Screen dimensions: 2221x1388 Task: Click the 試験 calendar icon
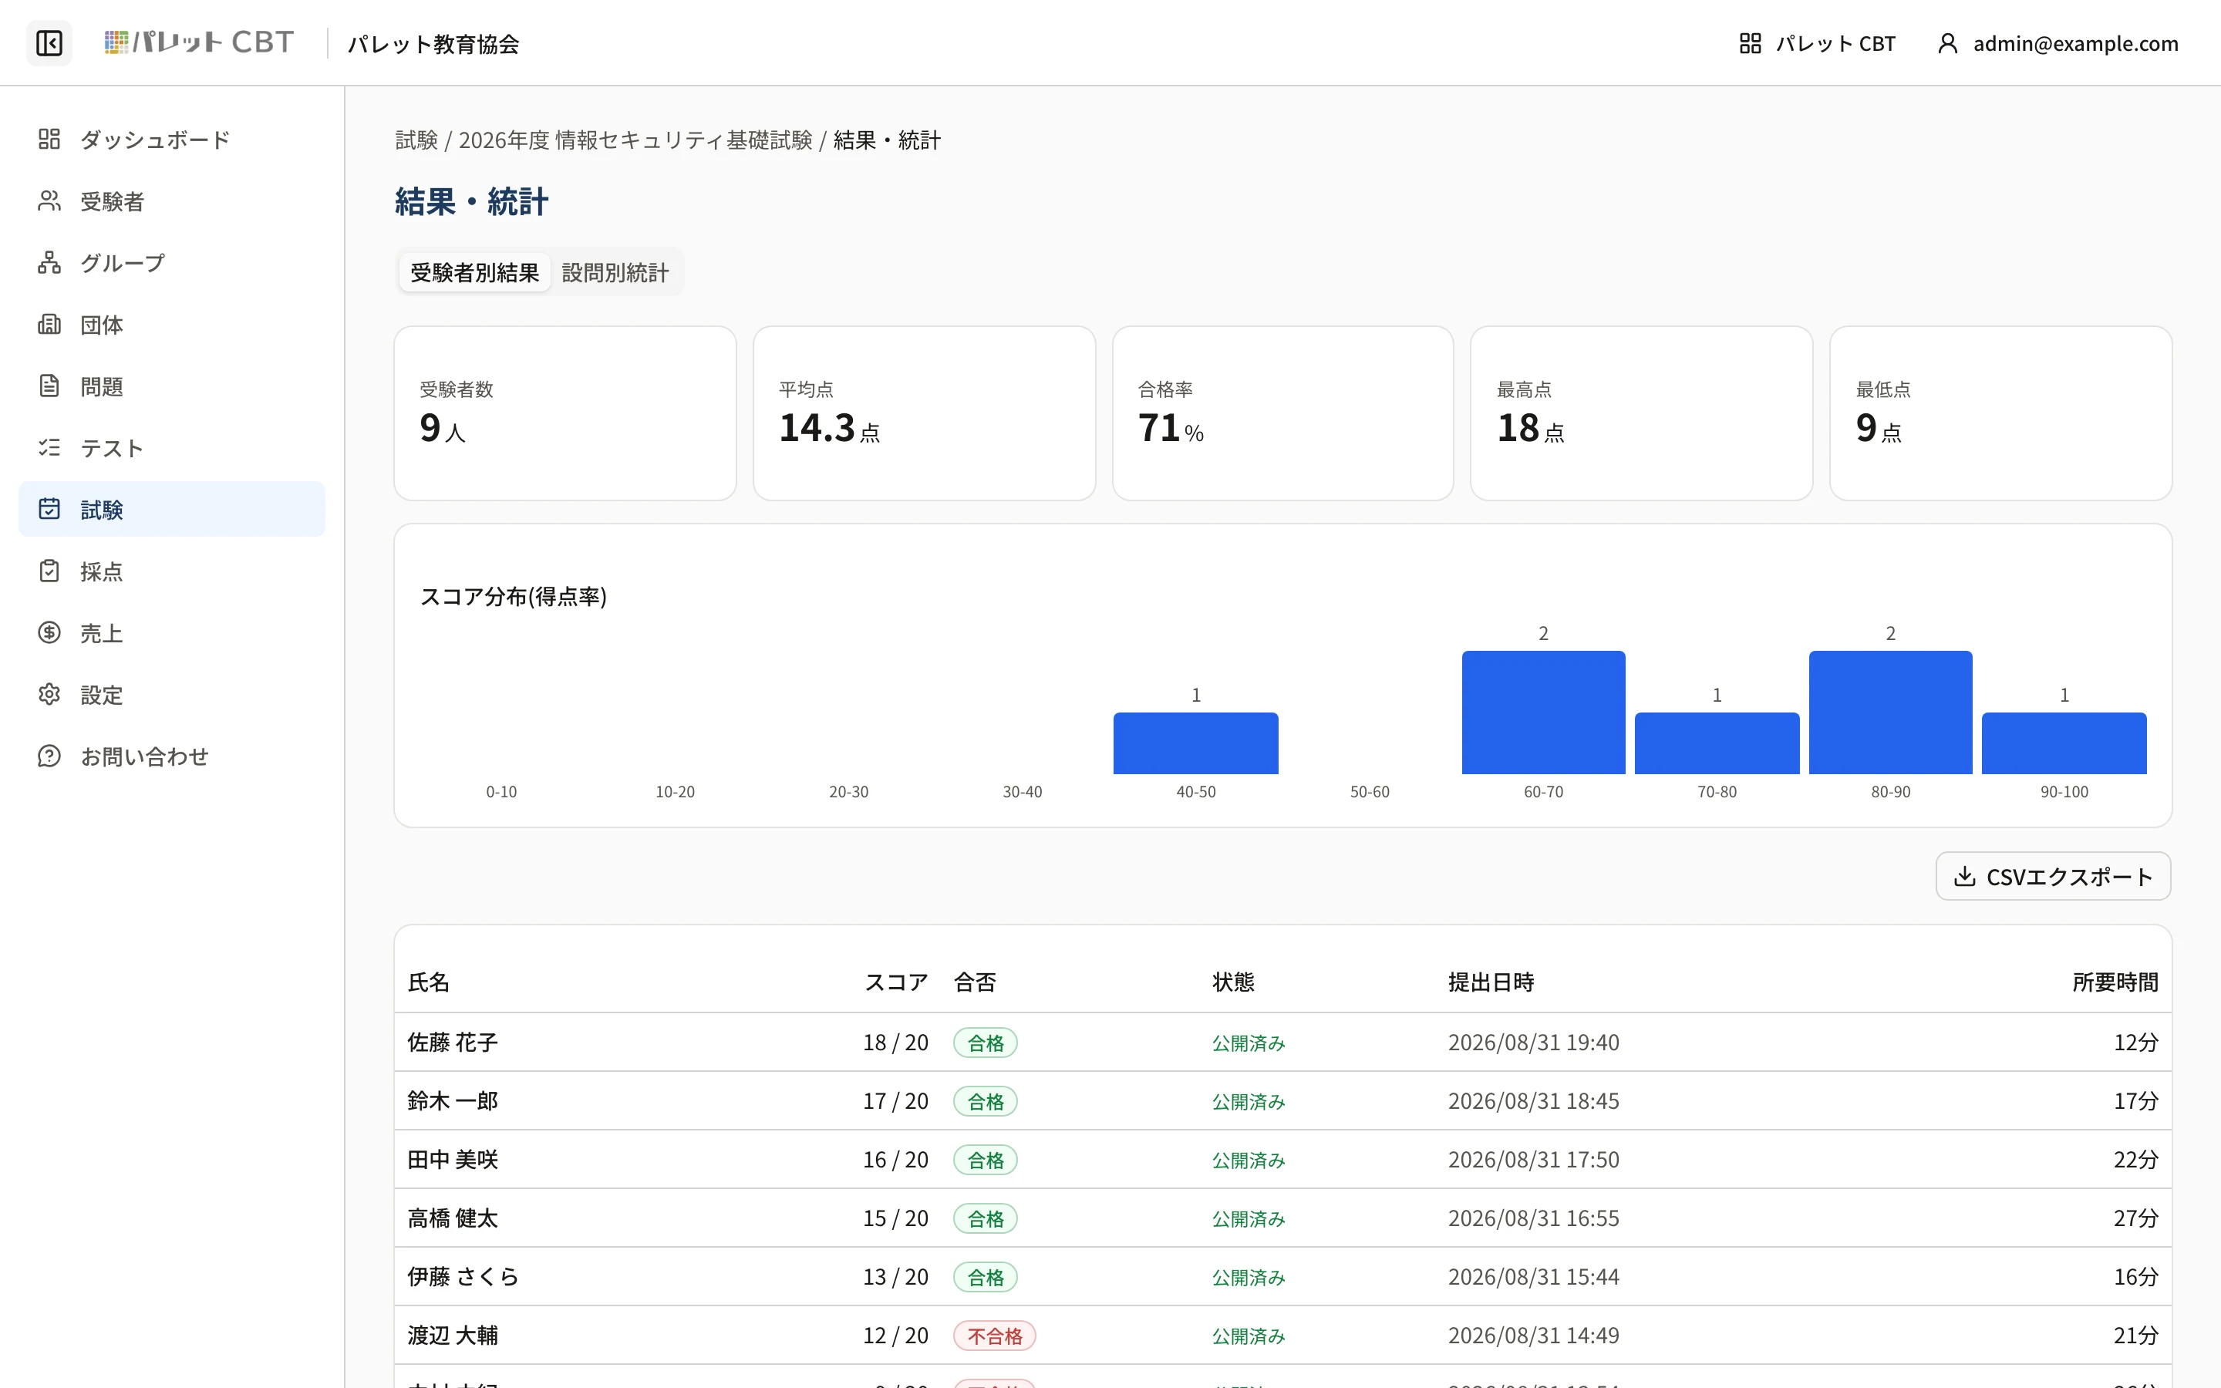(x=49, y=509)
